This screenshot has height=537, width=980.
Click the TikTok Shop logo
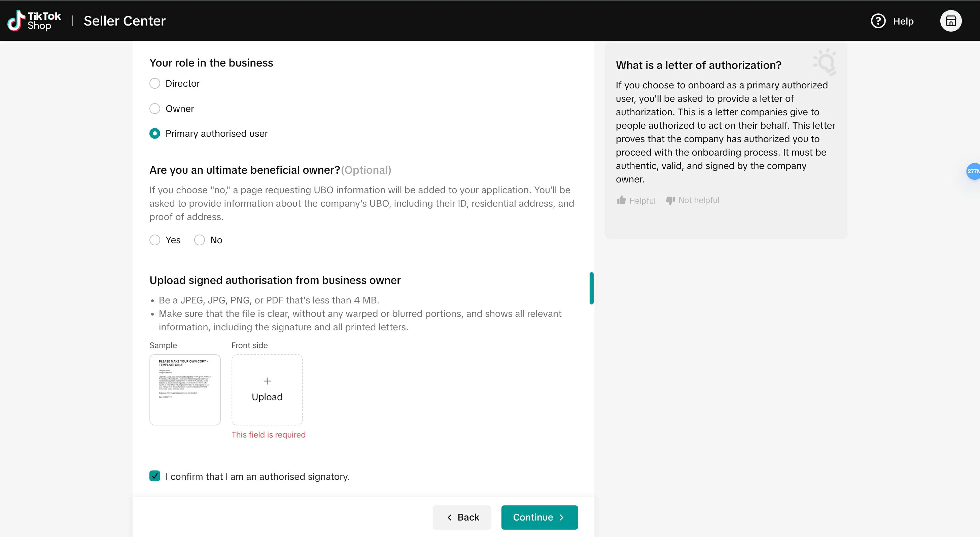point(34,21)
